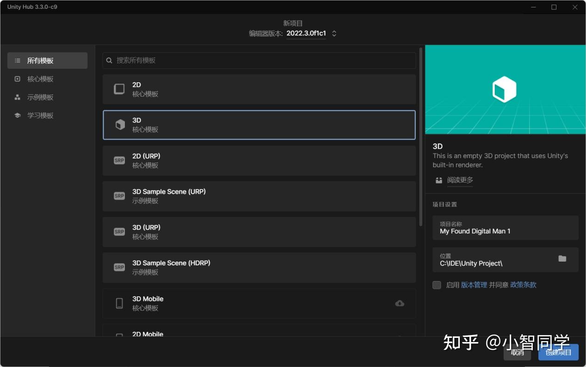Click the SRP badge on the 3D (URP) template
Image resolution: width=586 pixels, height=367 pixels.
click(119, 232)
